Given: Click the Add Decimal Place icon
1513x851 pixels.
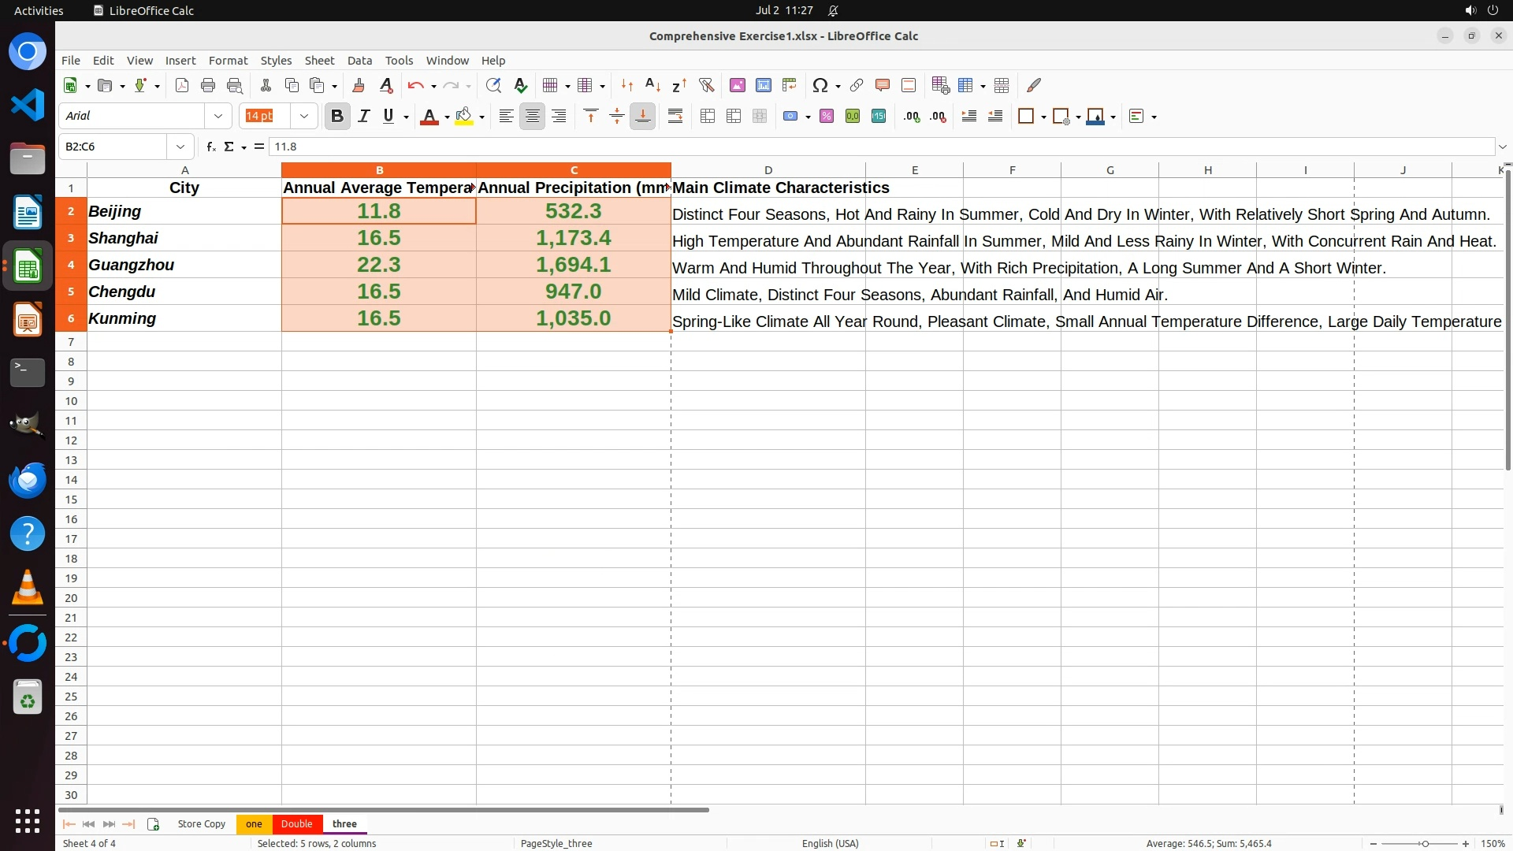Looking at the screenshot, I should pyautogui.click(x=912, y=117).
